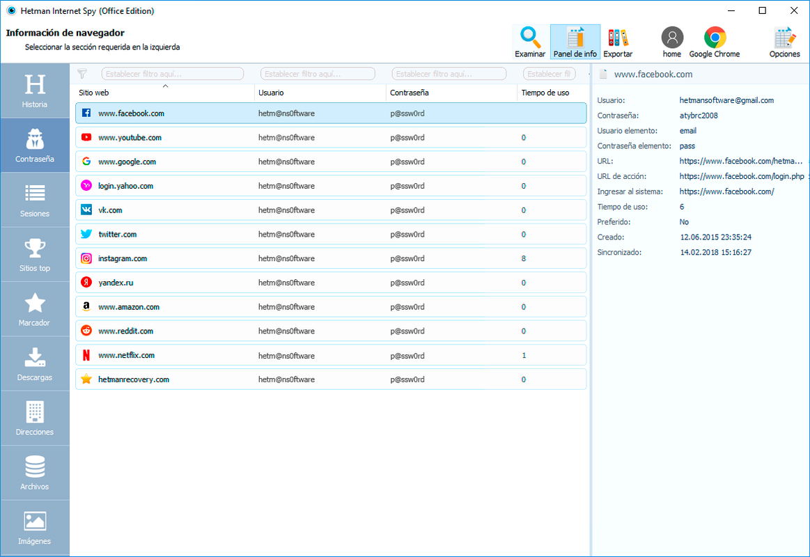Viewport: 810px width, 557px height.
Task: Open the Direcciones sidebar section
Action: click(x=35, y=418)
